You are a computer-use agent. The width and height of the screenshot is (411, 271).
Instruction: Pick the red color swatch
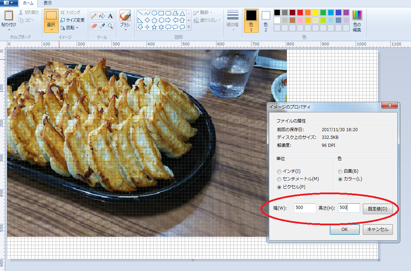300,13
